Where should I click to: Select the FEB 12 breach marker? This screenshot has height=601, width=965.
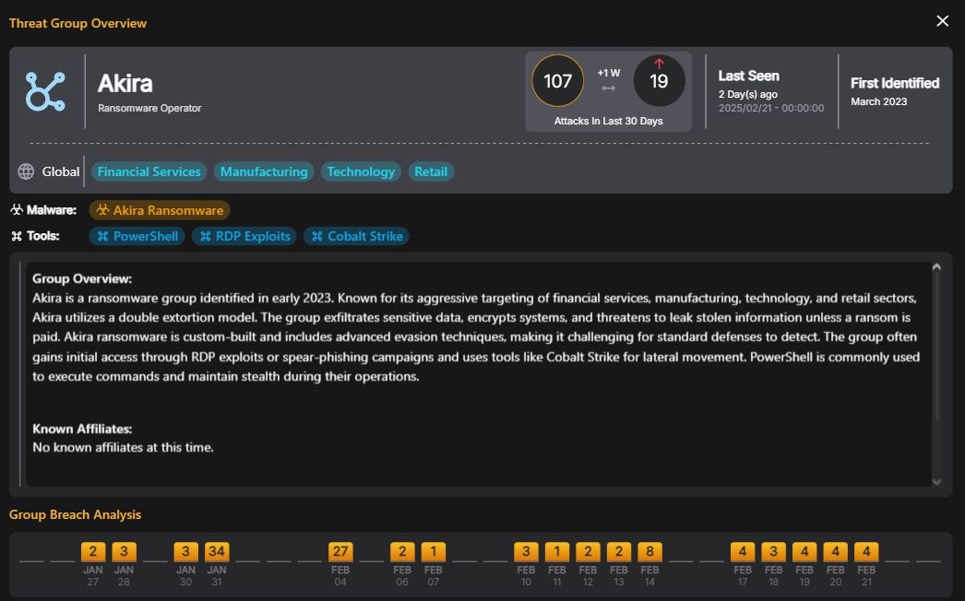588,551
